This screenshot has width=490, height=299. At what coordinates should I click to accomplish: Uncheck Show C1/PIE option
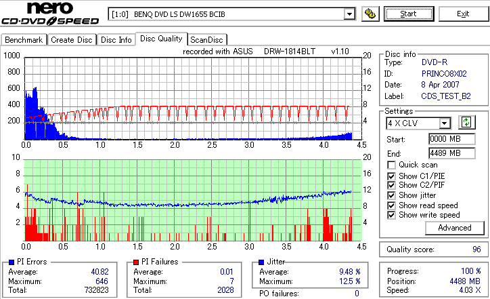(391, 176)
